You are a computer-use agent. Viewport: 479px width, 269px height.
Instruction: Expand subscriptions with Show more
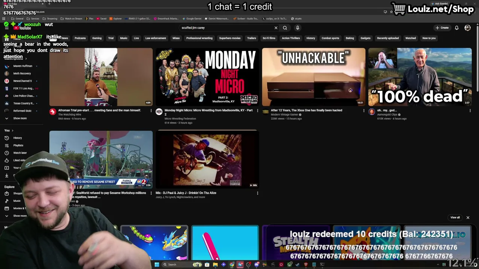(x=20, y=118)
